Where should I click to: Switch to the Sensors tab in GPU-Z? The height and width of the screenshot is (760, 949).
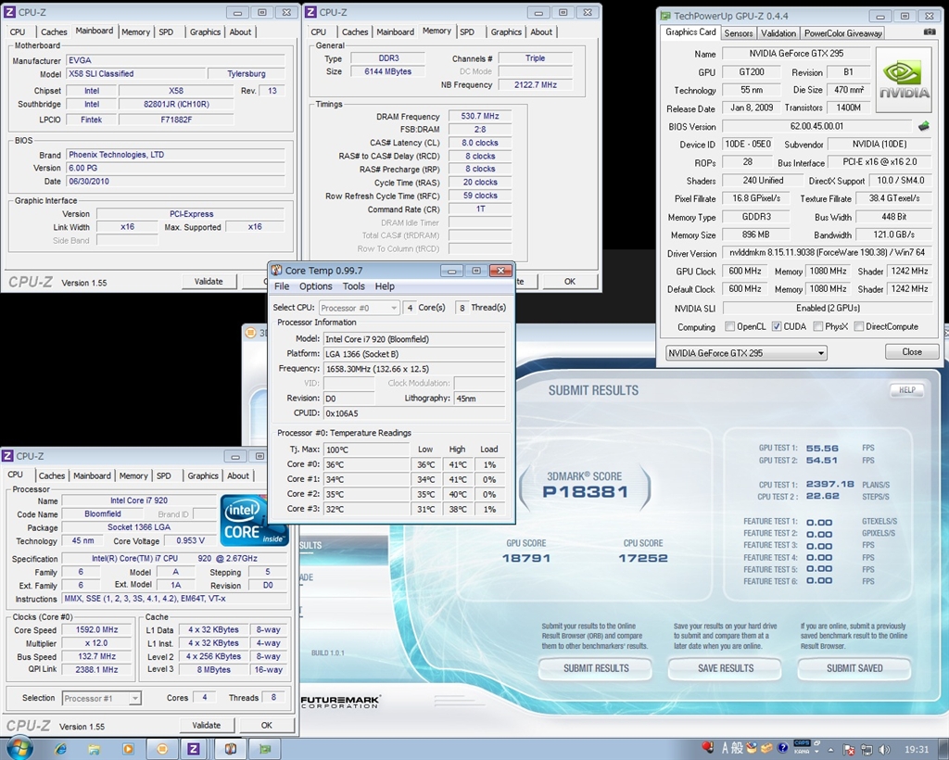click(739, 32)
